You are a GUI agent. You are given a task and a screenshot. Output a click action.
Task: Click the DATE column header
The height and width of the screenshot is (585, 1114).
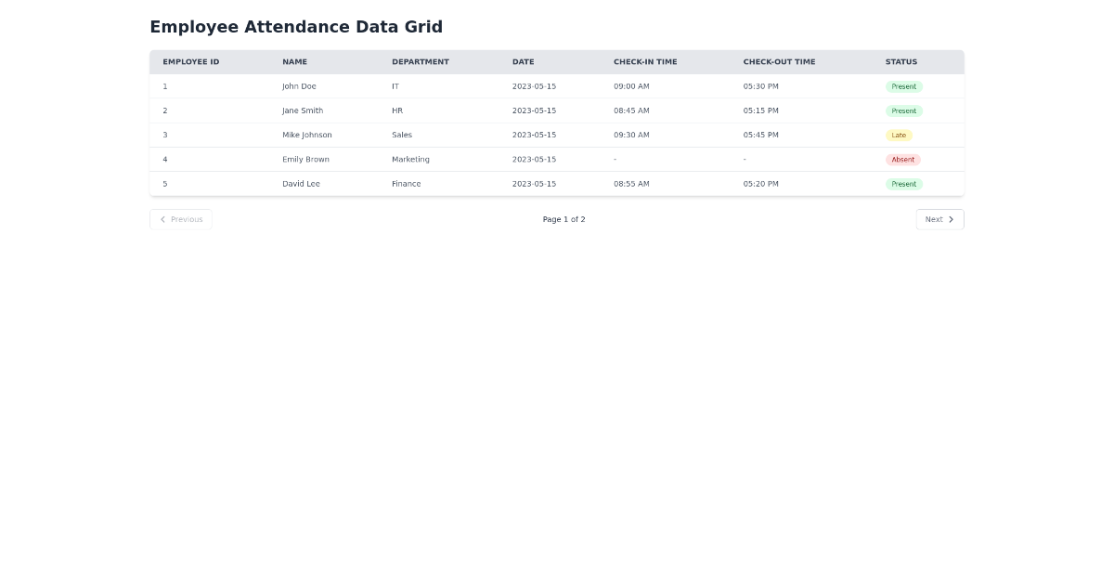(x=523, y=61)
